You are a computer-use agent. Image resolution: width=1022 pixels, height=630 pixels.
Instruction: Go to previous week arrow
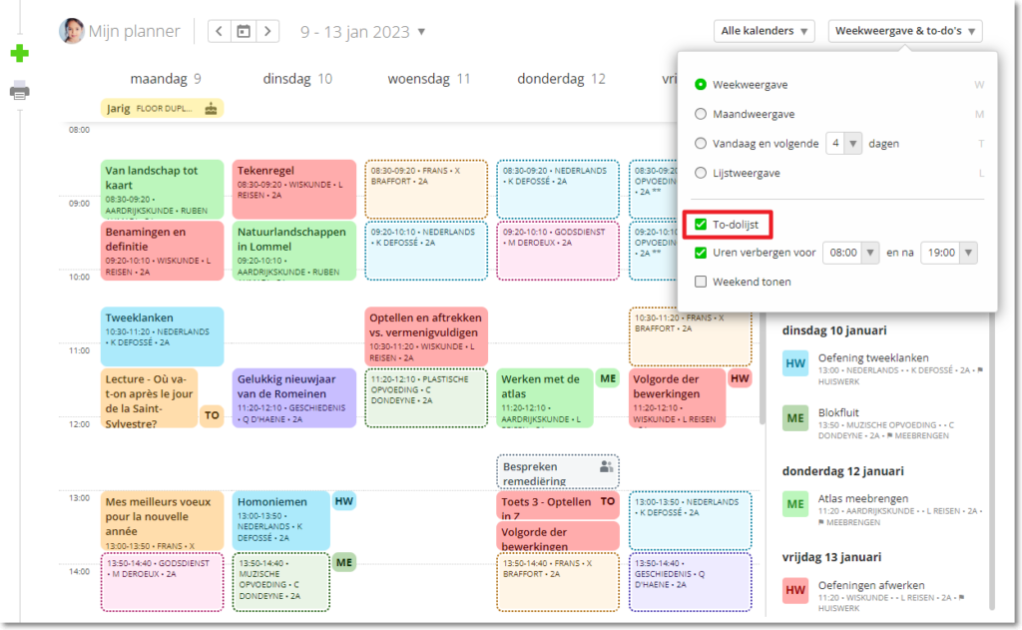pyautogui.click(x=220, y=32)
